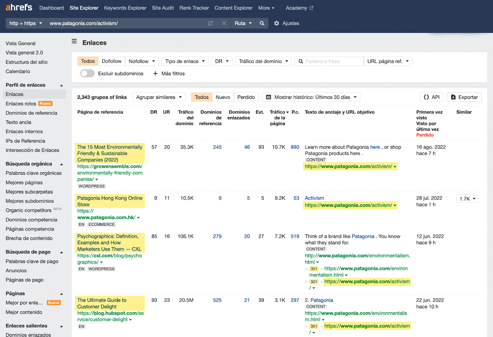Viewport: 493px width, 337px height.
Task: Expand 1.7K similar links dropdown
Action: pos(467,199)
